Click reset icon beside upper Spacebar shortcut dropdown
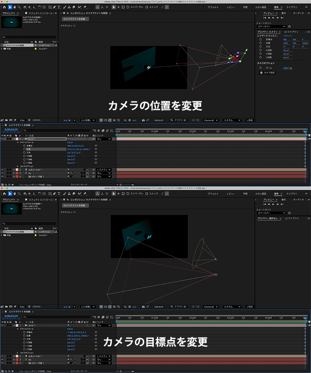This screenshot has height=373, width=311. tap(289, 26)
